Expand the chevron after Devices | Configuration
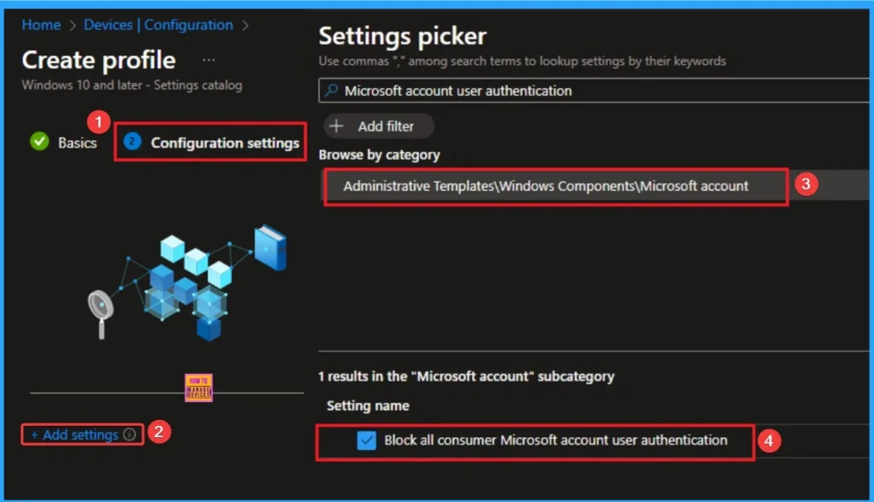Screen dimensions: 874x502 tap(243, 25)
